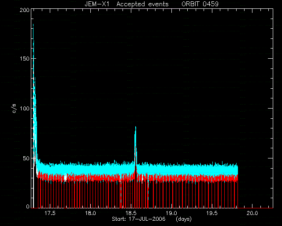The height and width of the screenshot is (226, 282).
Task: Click the cyan spike peak near 18.5 days
Action: [x=136, y=127]
